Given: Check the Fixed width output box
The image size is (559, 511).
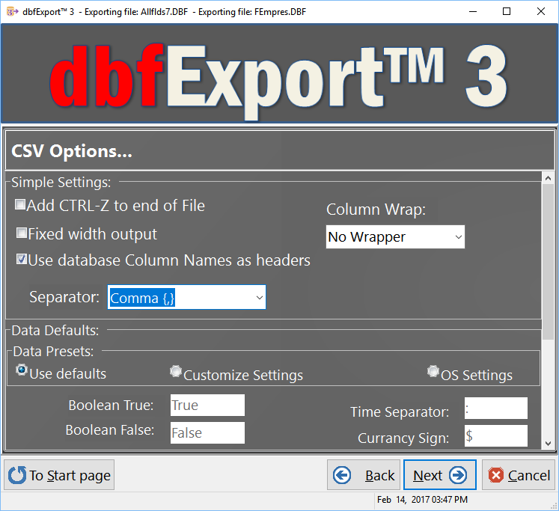Looking at the screenshot, I should click(22, 233).
